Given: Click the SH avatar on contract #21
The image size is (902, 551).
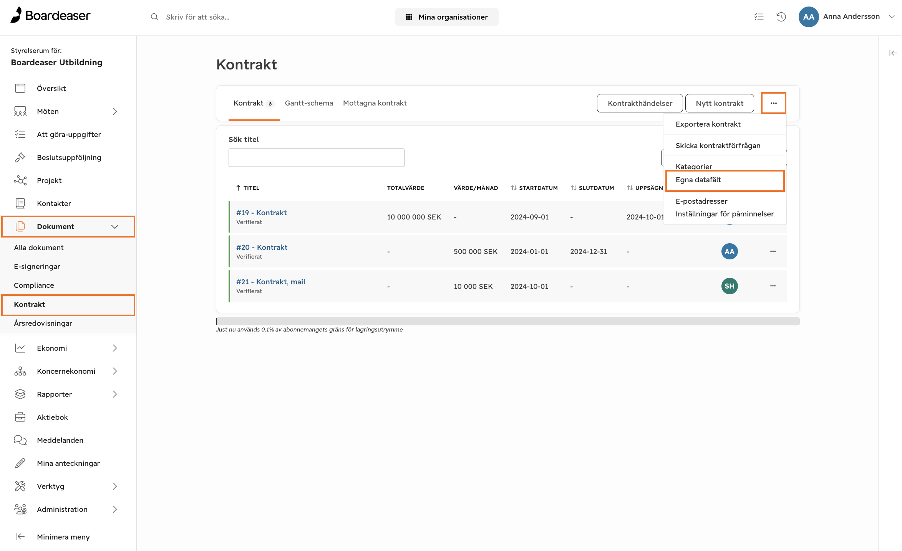Looking at the screenshot, I should (730, 286).
